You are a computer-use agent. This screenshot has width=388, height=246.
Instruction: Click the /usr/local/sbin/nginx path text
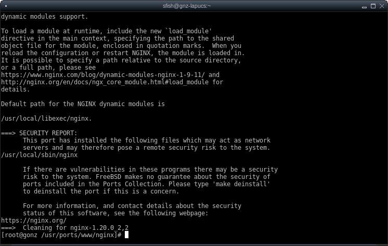39,155
